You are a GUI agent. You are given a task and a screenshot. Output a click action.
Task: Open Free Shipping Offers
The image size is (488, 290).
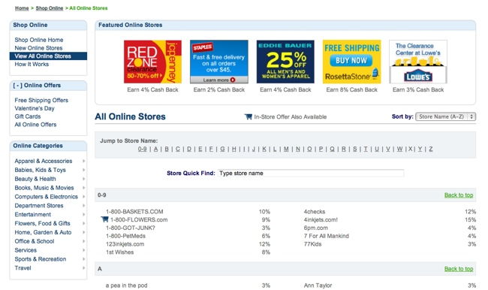pyautogui.click(x=41, y=101)
